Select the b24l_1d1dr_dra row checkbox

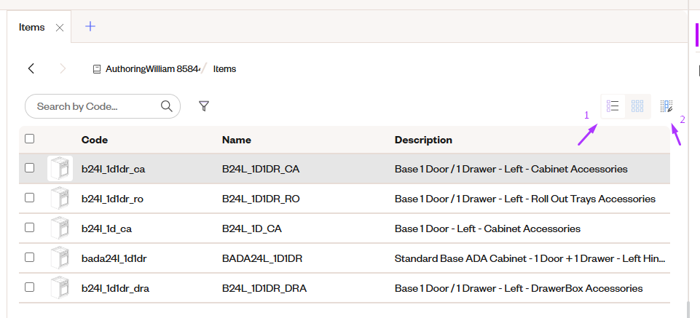(x=30, y=287)
